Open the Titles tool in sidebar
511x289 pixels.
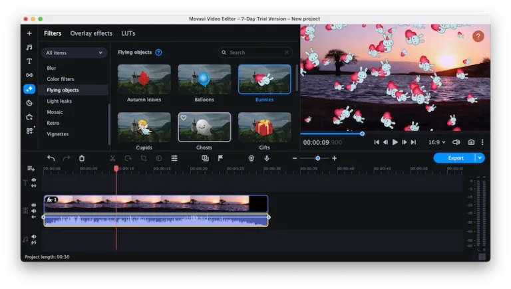tap(29, 61)
